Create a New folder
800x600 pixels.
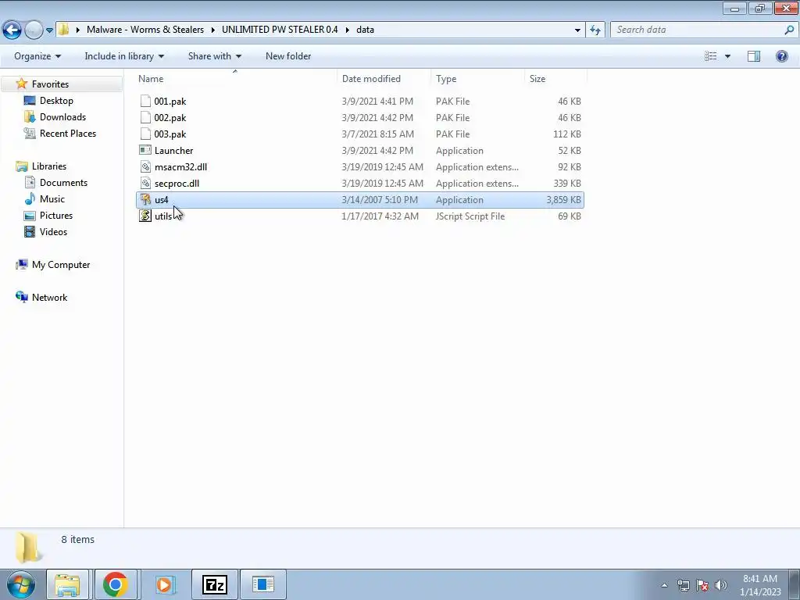(288, 56)
